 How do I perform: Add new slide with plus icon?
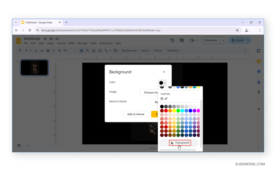tap(26, 50)
